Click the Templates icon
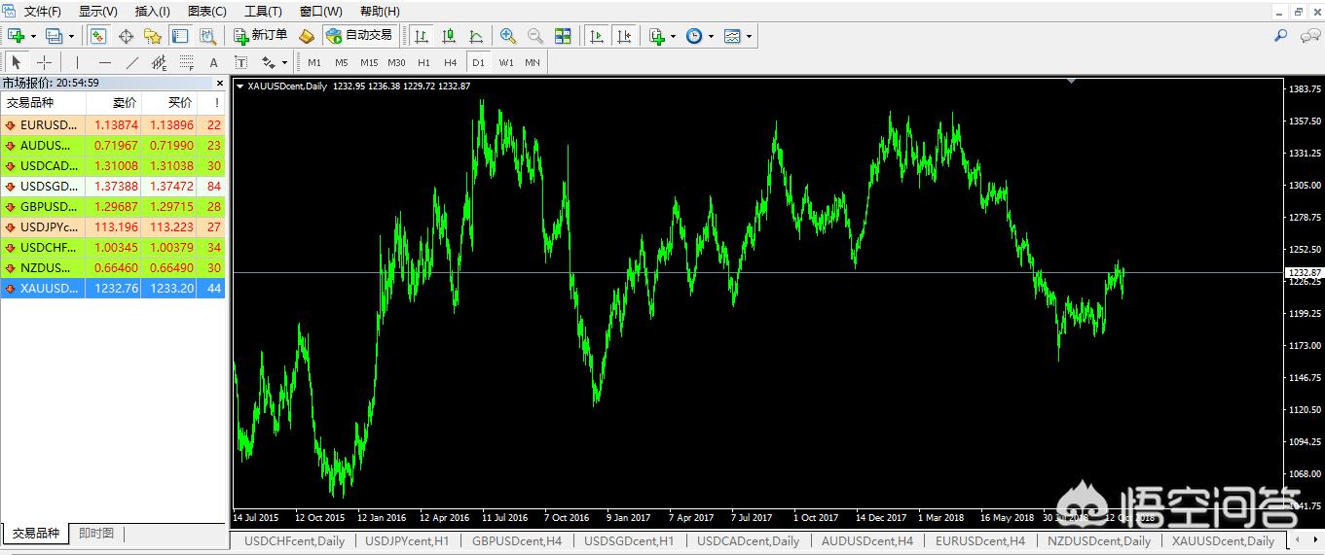This screenshot has width=1325, height=555. 732,36
